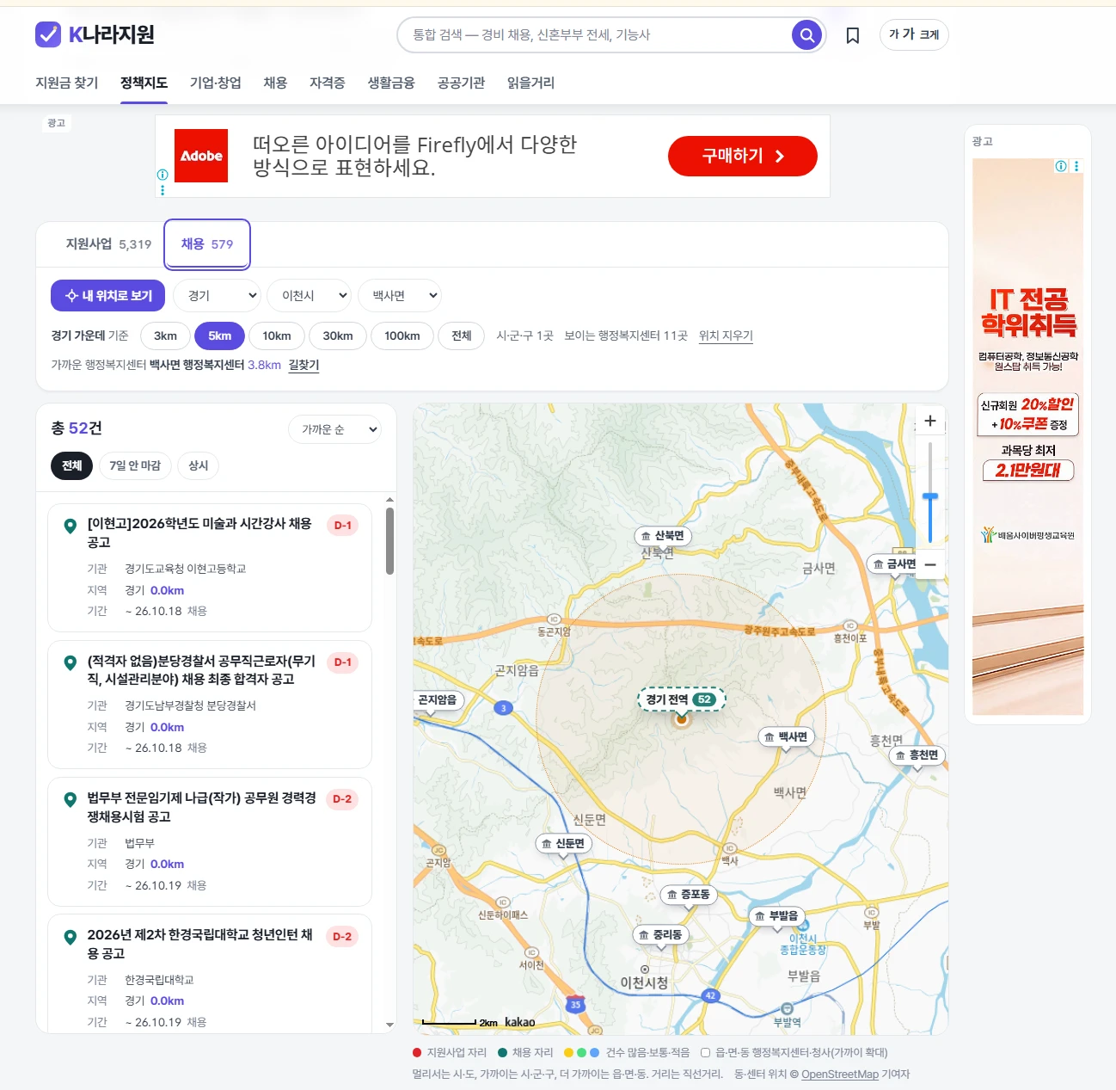Open the 지원금 찾기 navigation menu

(67, 83)
